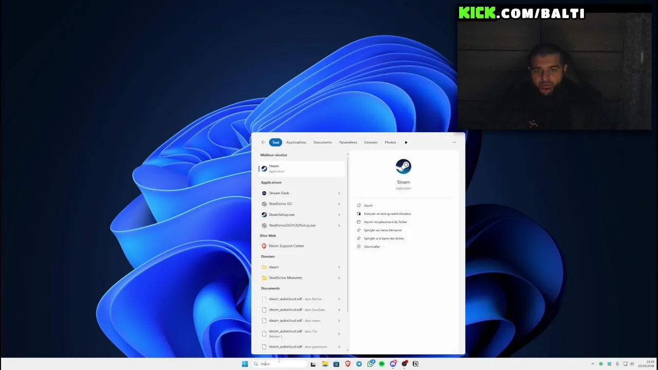The image size is (658, 370).
Task: Open Spotify from the taskbar
Action: (x=381, y=364)
